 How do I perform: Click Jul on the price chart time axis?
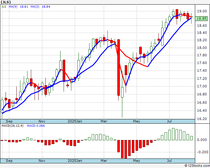tap(169, 121)
